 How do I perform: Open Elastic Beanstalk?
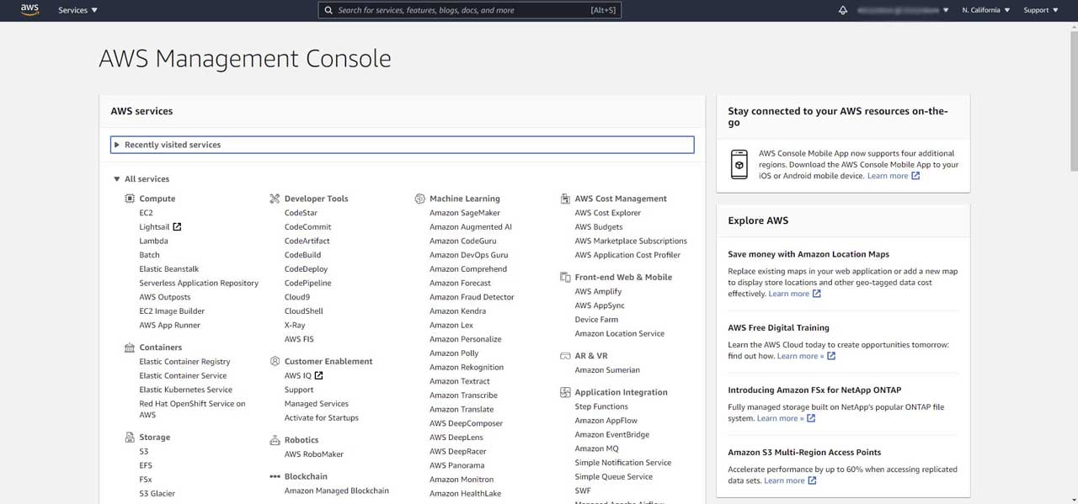tap(169, 269)
